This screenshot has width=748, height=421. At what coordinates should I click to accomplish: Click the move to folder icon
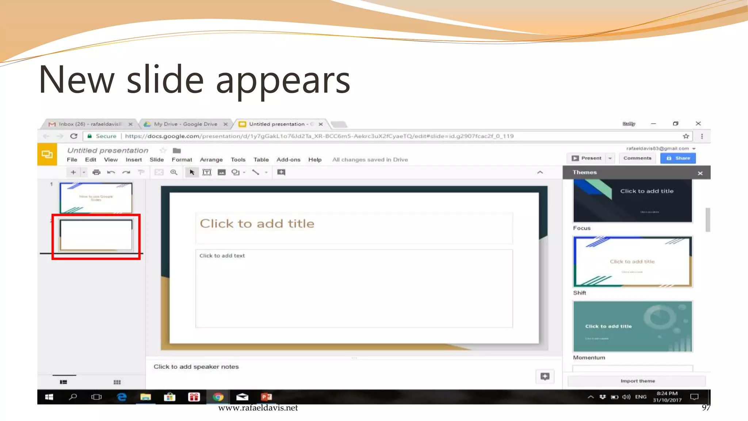point(177,150)
